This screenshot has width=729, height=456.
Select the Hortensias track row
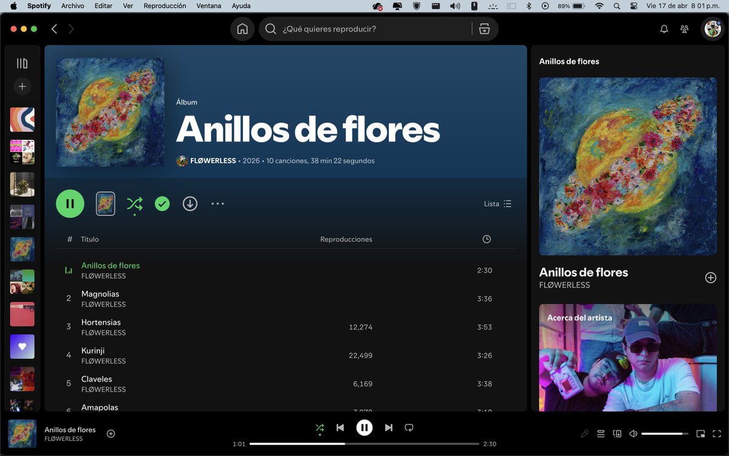[x=286, y=327]
